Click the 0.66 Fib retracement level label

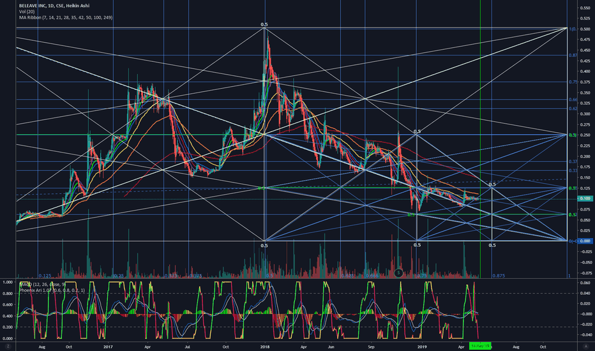[573, 100]
